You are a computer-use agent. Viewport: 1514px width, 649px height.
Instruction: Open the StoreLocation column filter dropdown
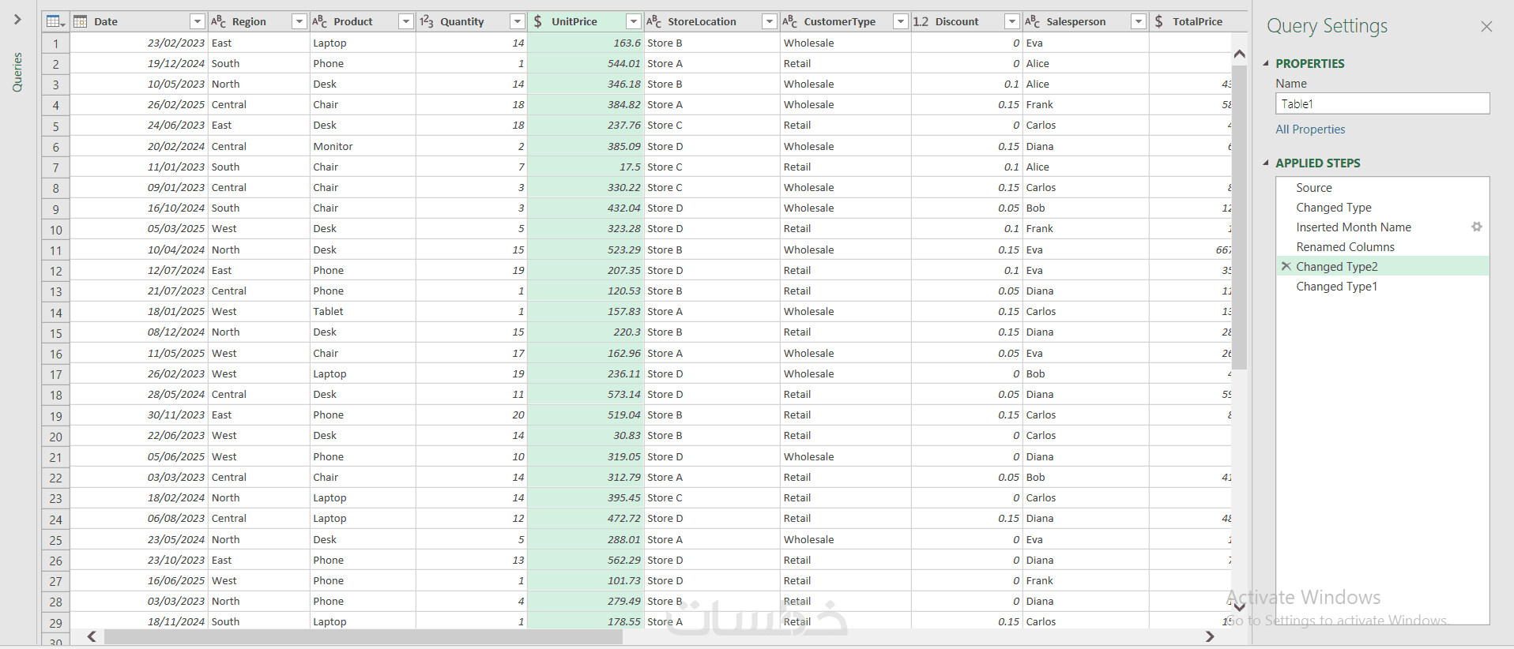(770, 21)
